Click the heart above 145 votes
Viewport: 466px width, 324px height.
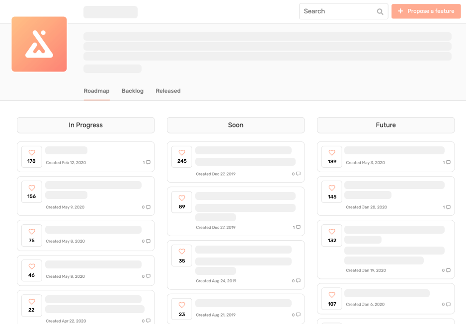point(332,188)
